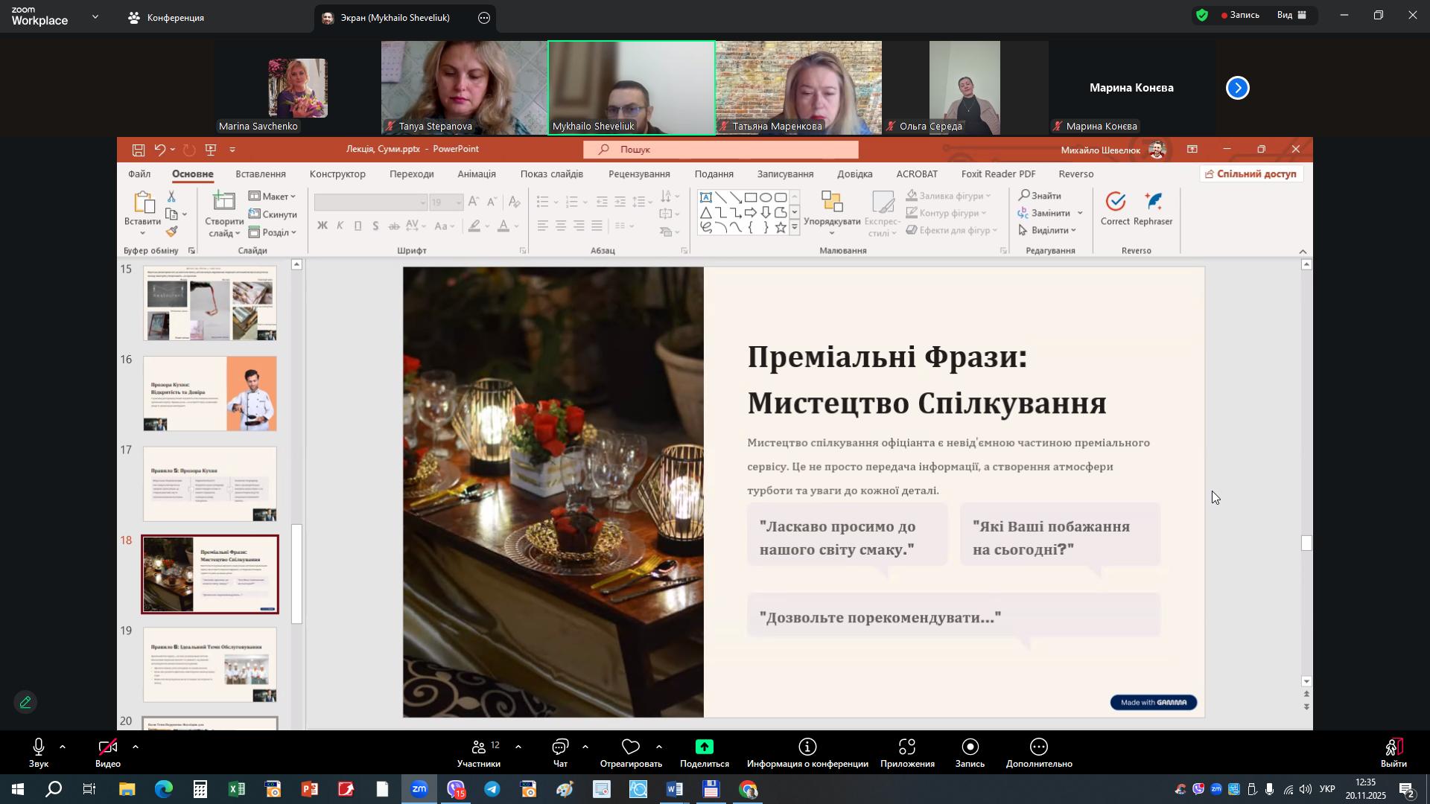
Task: Click the Apps icon in Zoom toolbar
Action: tap(906, 747)
